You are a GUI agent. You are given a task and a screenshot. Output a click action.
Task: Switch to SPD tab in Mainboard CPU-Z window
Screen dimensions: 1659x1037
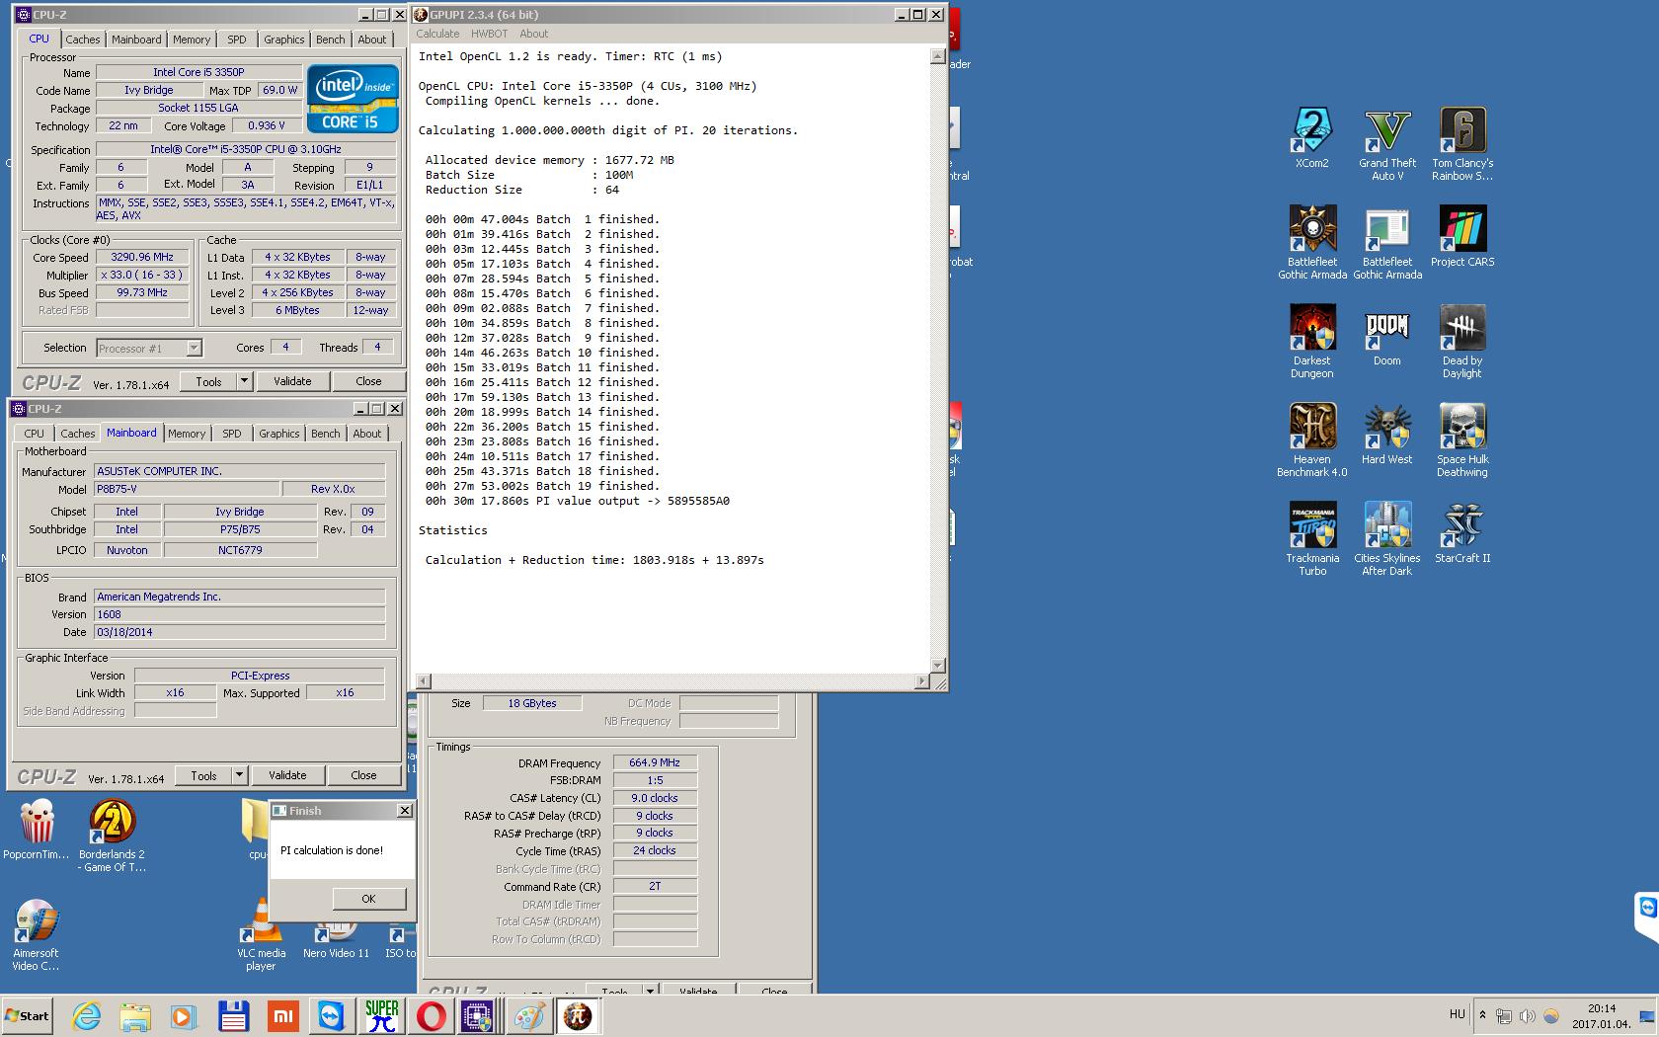[232, 434]
